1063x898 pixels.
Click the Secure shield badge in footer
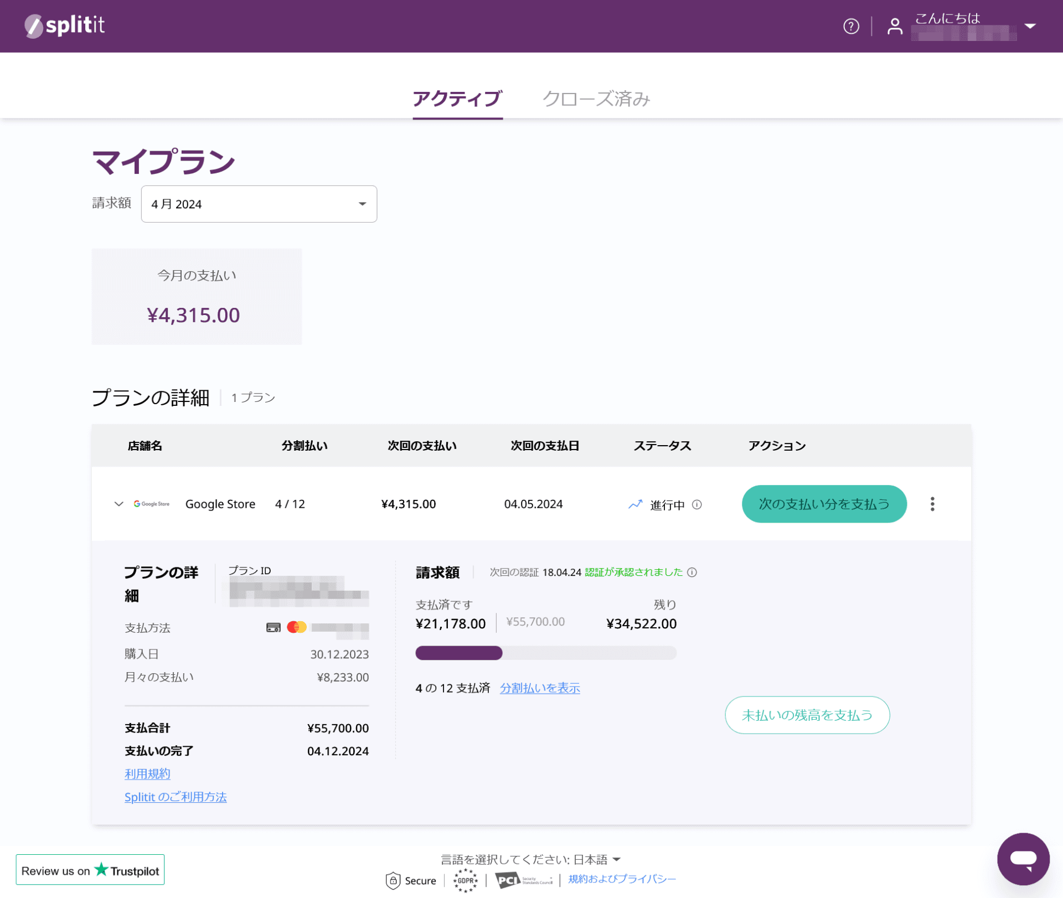coord(410,880)
